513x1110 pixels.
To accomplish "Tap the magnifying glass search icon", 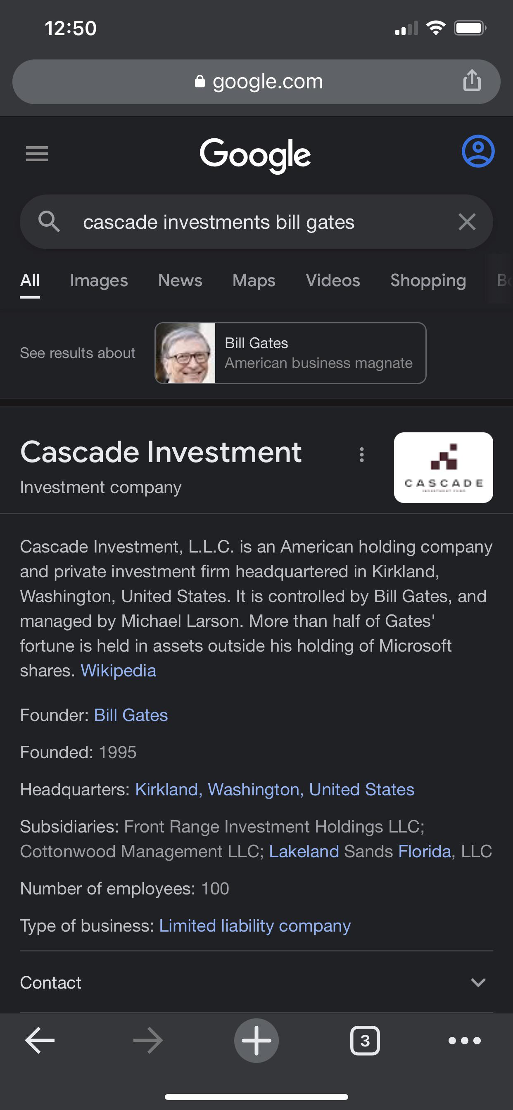I will pyautogui.click(x=49, y=222).
